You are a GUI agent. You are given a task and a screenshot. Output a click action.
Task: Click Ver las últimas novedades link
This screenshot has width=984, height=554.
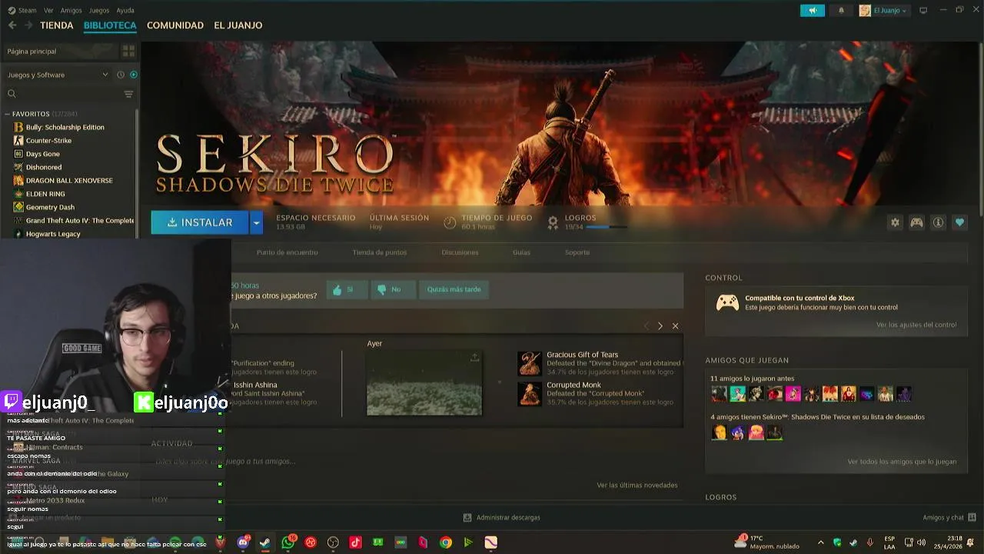[637, 486]
